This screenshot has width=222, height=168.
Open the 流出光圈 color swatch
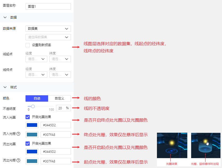(32, 152)
